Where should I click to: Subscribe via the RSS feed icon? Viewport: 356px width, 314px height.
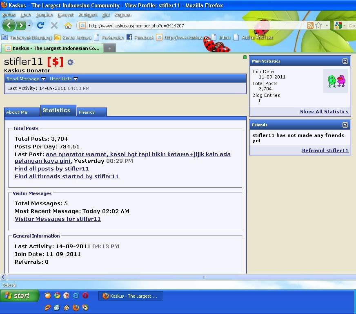(x=310, y=25)
